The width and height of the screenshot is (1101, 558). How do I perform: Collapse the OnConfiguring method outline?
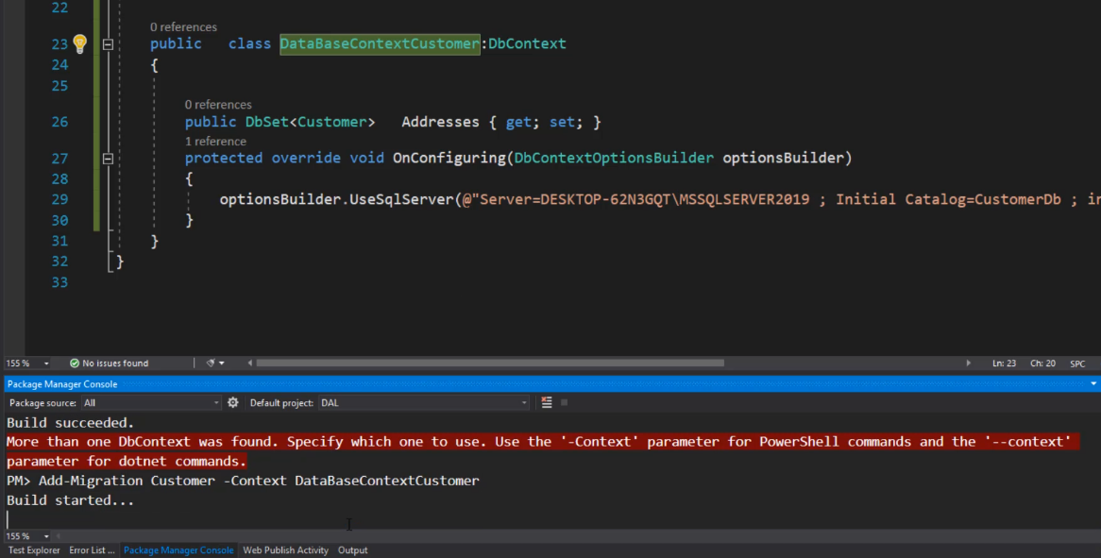coord(108,159)
